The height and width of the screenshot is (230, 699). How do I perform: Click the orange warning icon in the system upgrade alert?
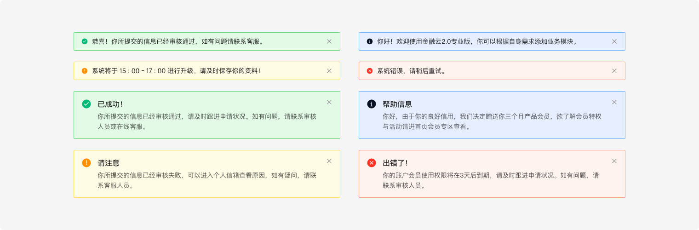(x=85, y=71)
